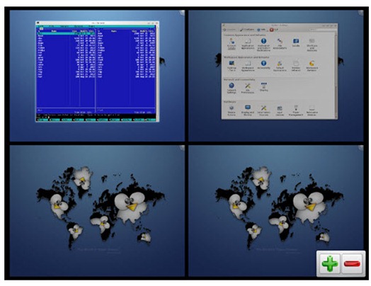Select highlighted top row in left file panel

tap(66, 33)
